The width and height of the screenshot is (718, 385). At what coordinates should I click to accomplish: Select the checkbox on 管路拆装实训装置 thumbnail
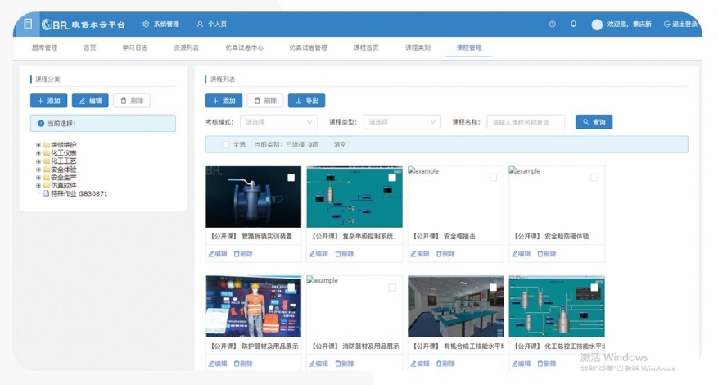291,178
